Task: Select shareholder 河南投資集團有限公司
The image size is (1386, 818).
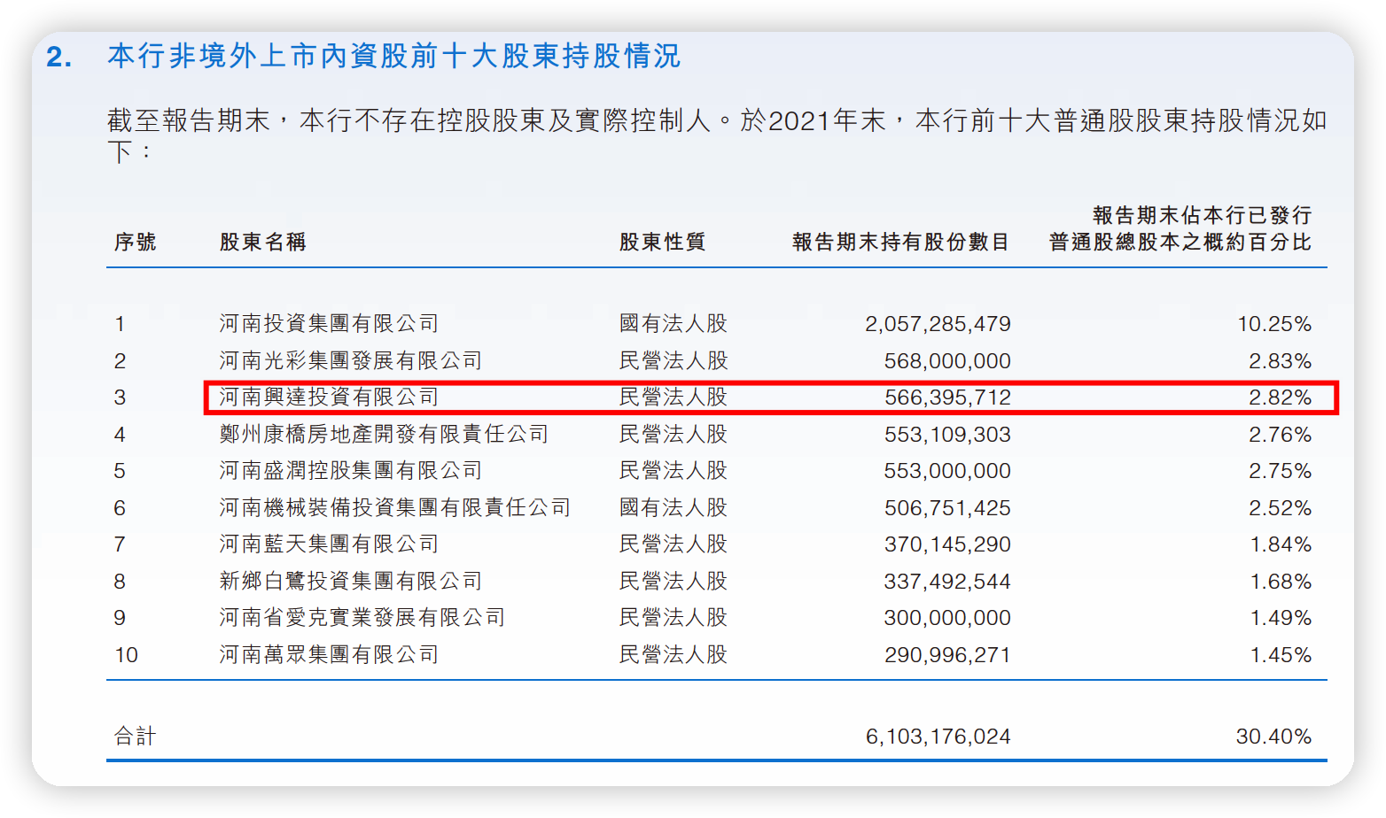Action: point(329,323)
